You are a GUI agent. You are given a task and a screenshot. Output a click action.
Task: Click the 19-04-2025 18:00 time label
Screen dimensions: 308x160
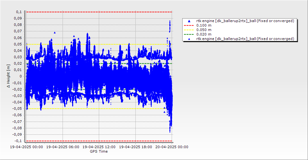coord(135,147)
